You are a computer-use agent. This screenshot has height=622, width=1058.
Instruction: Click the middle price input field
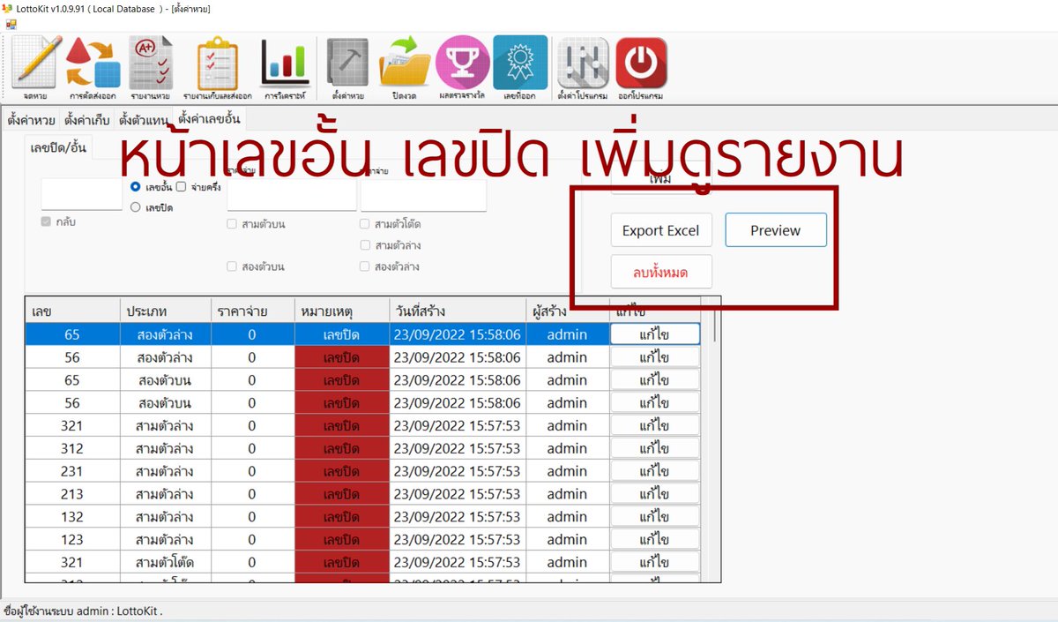(292, 194)
